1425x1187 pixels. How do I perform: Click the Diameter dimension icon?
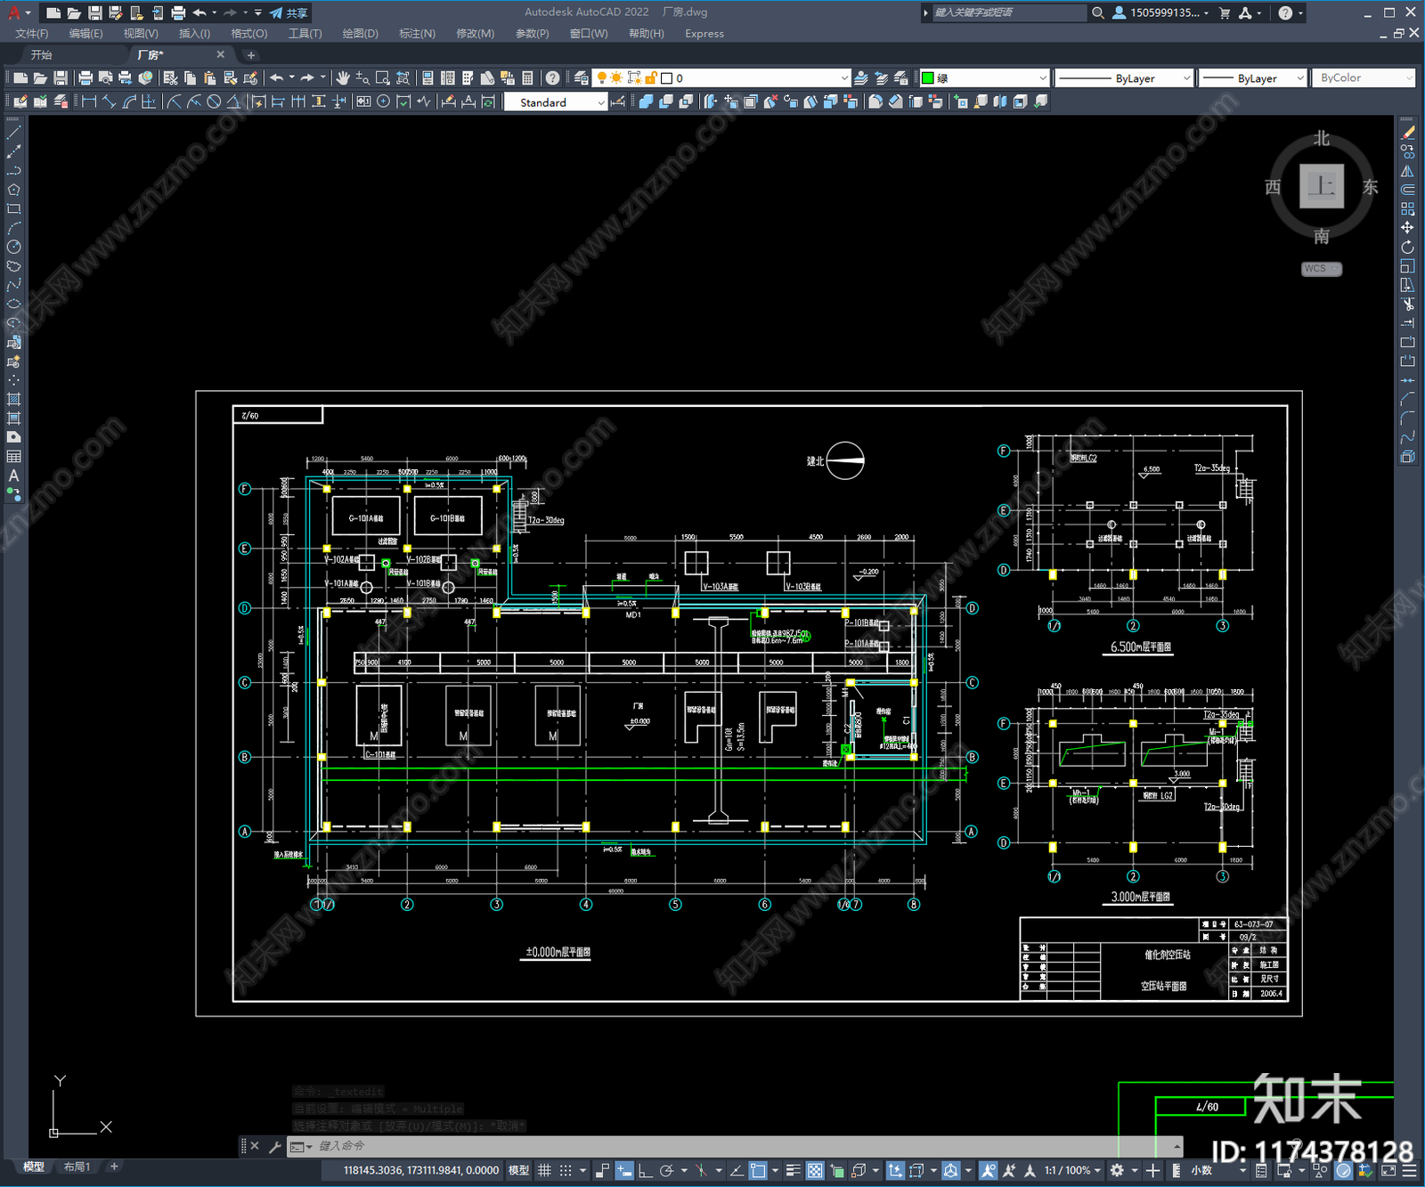click(214, 102)
